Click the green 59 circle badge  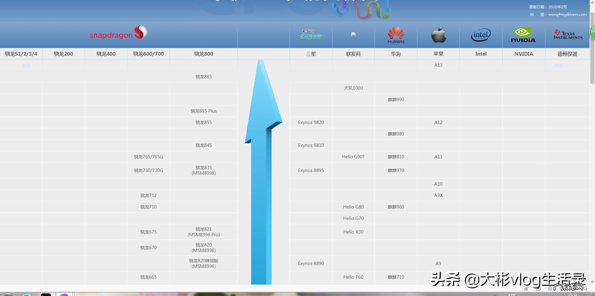(x=592, y=32)
